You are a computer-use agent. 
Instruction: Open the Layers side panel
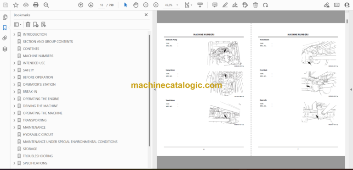pyautogui.click(x=5, y=49)
